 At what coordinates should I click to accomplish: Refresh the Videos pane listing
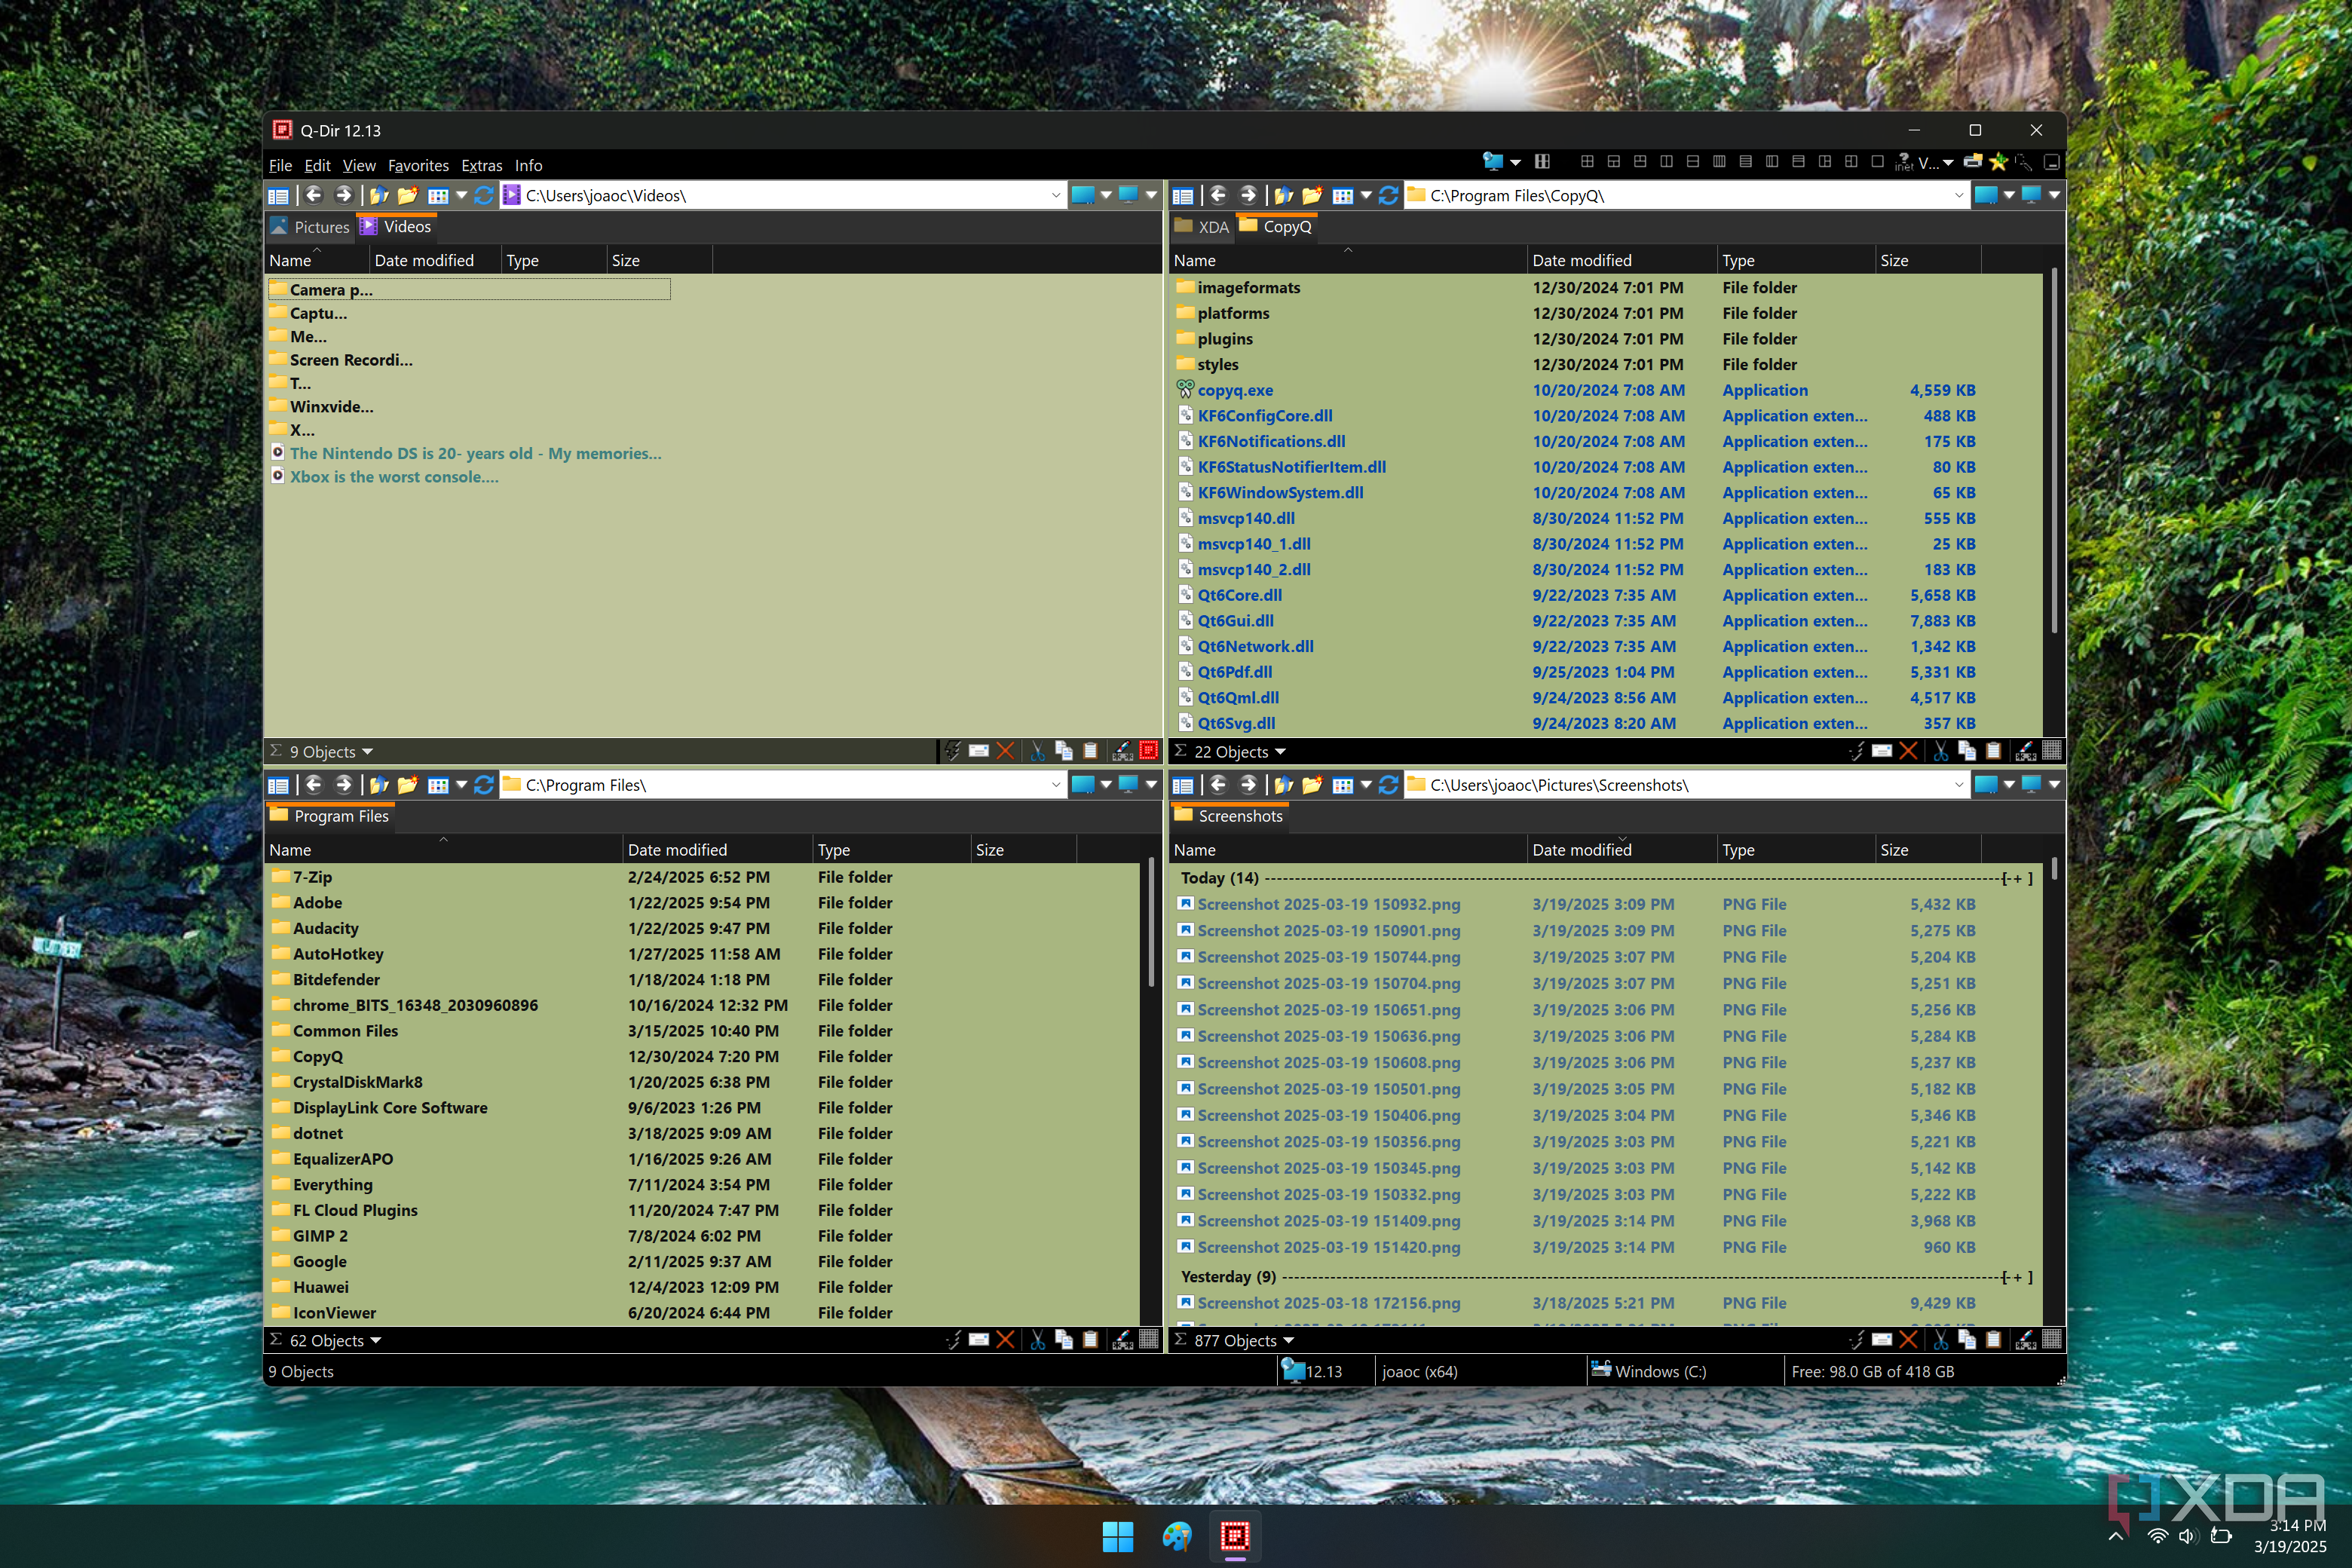[484, 195]
